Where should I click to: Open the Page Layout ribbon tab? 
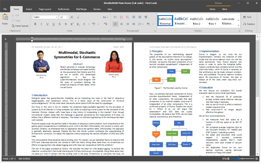point(46,8)
